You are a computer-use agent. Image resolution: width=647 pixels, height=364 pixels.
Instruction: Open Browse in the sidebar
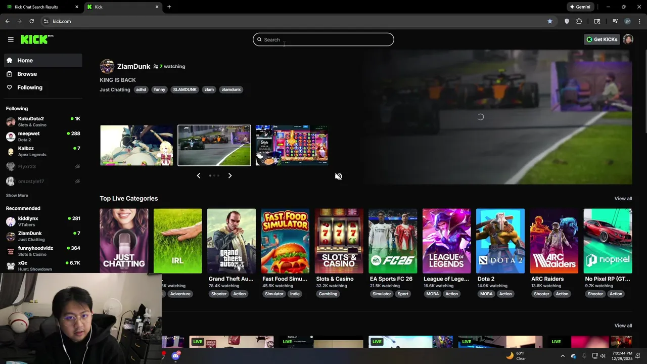pyautogui.click(x=43, y=74)
